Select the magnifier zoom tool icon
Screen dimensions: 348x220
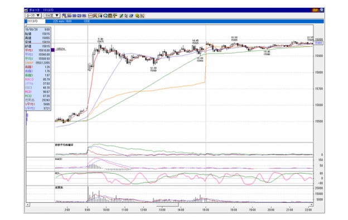coord(105,16)
